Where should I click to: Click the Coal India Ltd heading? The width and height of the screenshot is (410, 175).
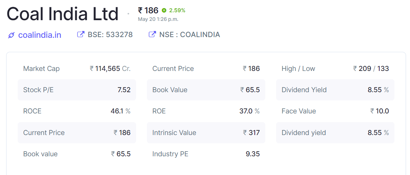63,14
